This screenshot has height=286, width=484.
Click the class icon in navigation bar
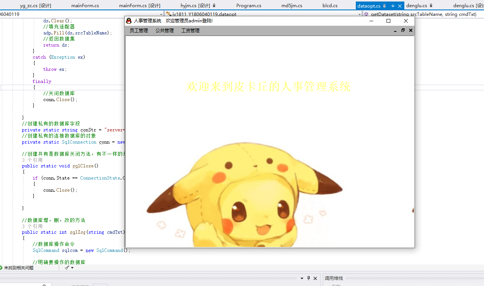[168, 14]
